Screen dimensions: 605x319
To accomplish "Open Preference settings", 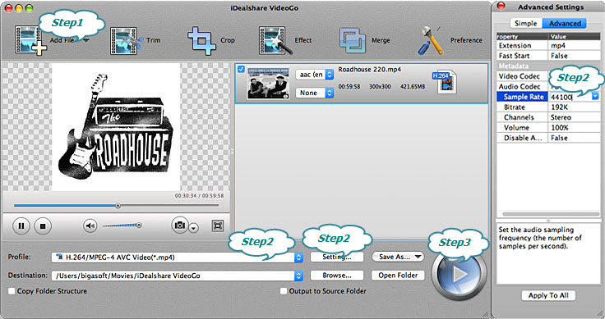I will (x=450, y=40).
